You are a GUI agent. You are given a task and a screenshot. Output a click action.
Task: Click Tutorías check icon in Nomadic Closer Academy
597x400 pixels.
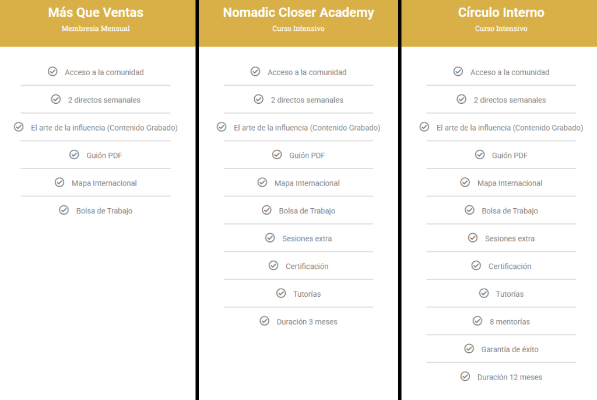coord(280,293)
